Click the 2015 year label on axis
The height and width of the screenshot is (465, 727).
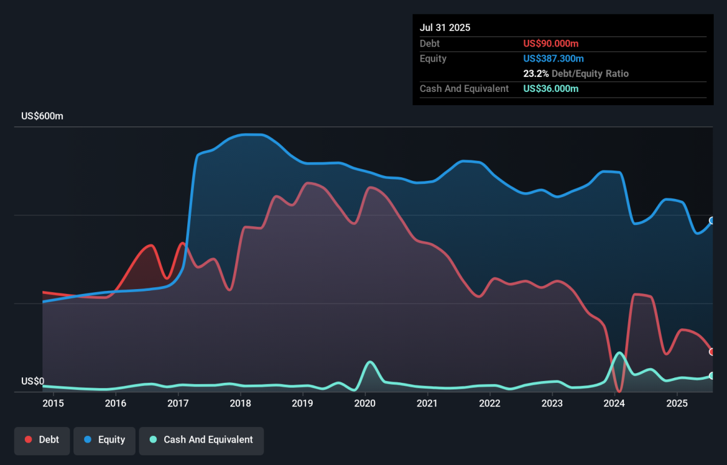pyautogui.click(x=53, y=403)
